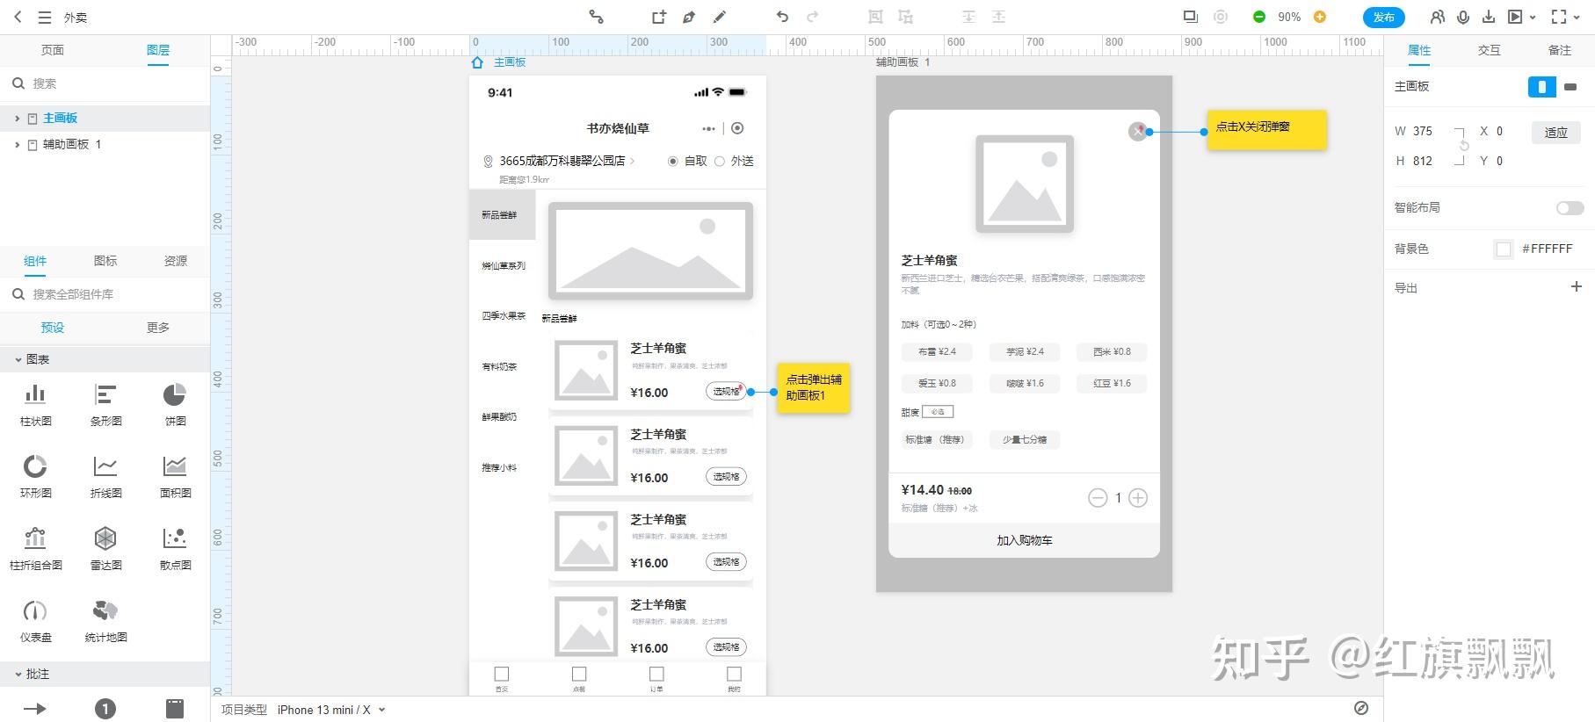1595x722 pixels.
Task: Add an export with the 导出 plus
Action: (x=1577, y=286)
